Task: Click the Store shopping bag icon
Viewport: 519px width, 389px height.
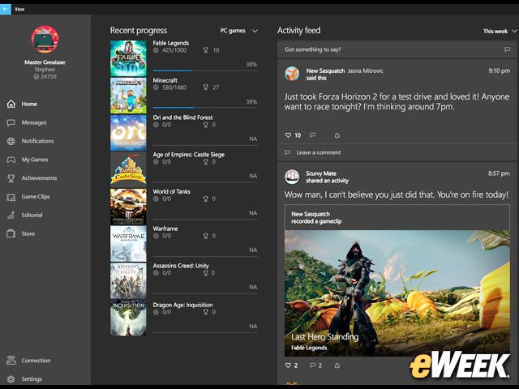Action: 11,233
